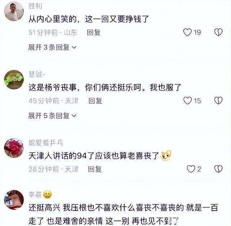Reply to 姐爱看乒乓's 28-minute-old comment
Viewport: 231px width, 226px height.
pos(95,169)
